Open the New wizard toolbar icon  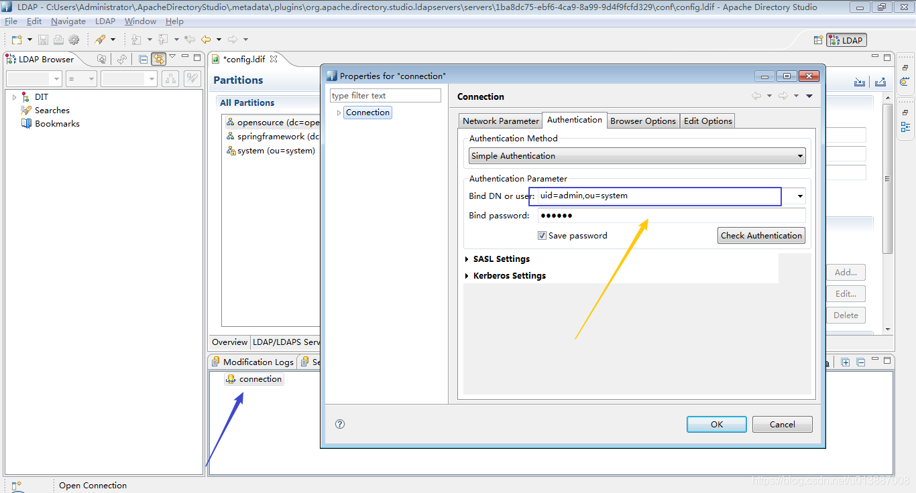pyautogui.click(x=16, y=40)
